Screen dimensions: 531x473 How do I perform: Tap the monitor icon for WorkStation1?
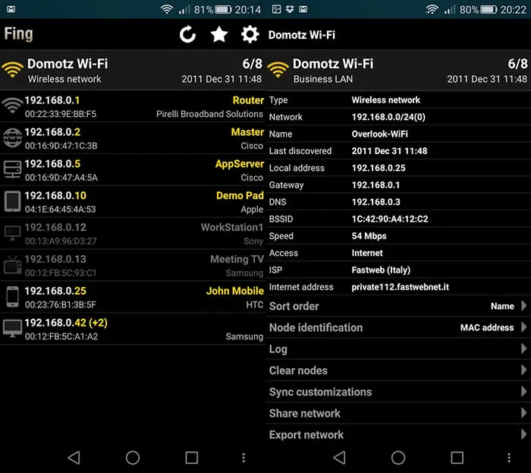pos(12,233)
